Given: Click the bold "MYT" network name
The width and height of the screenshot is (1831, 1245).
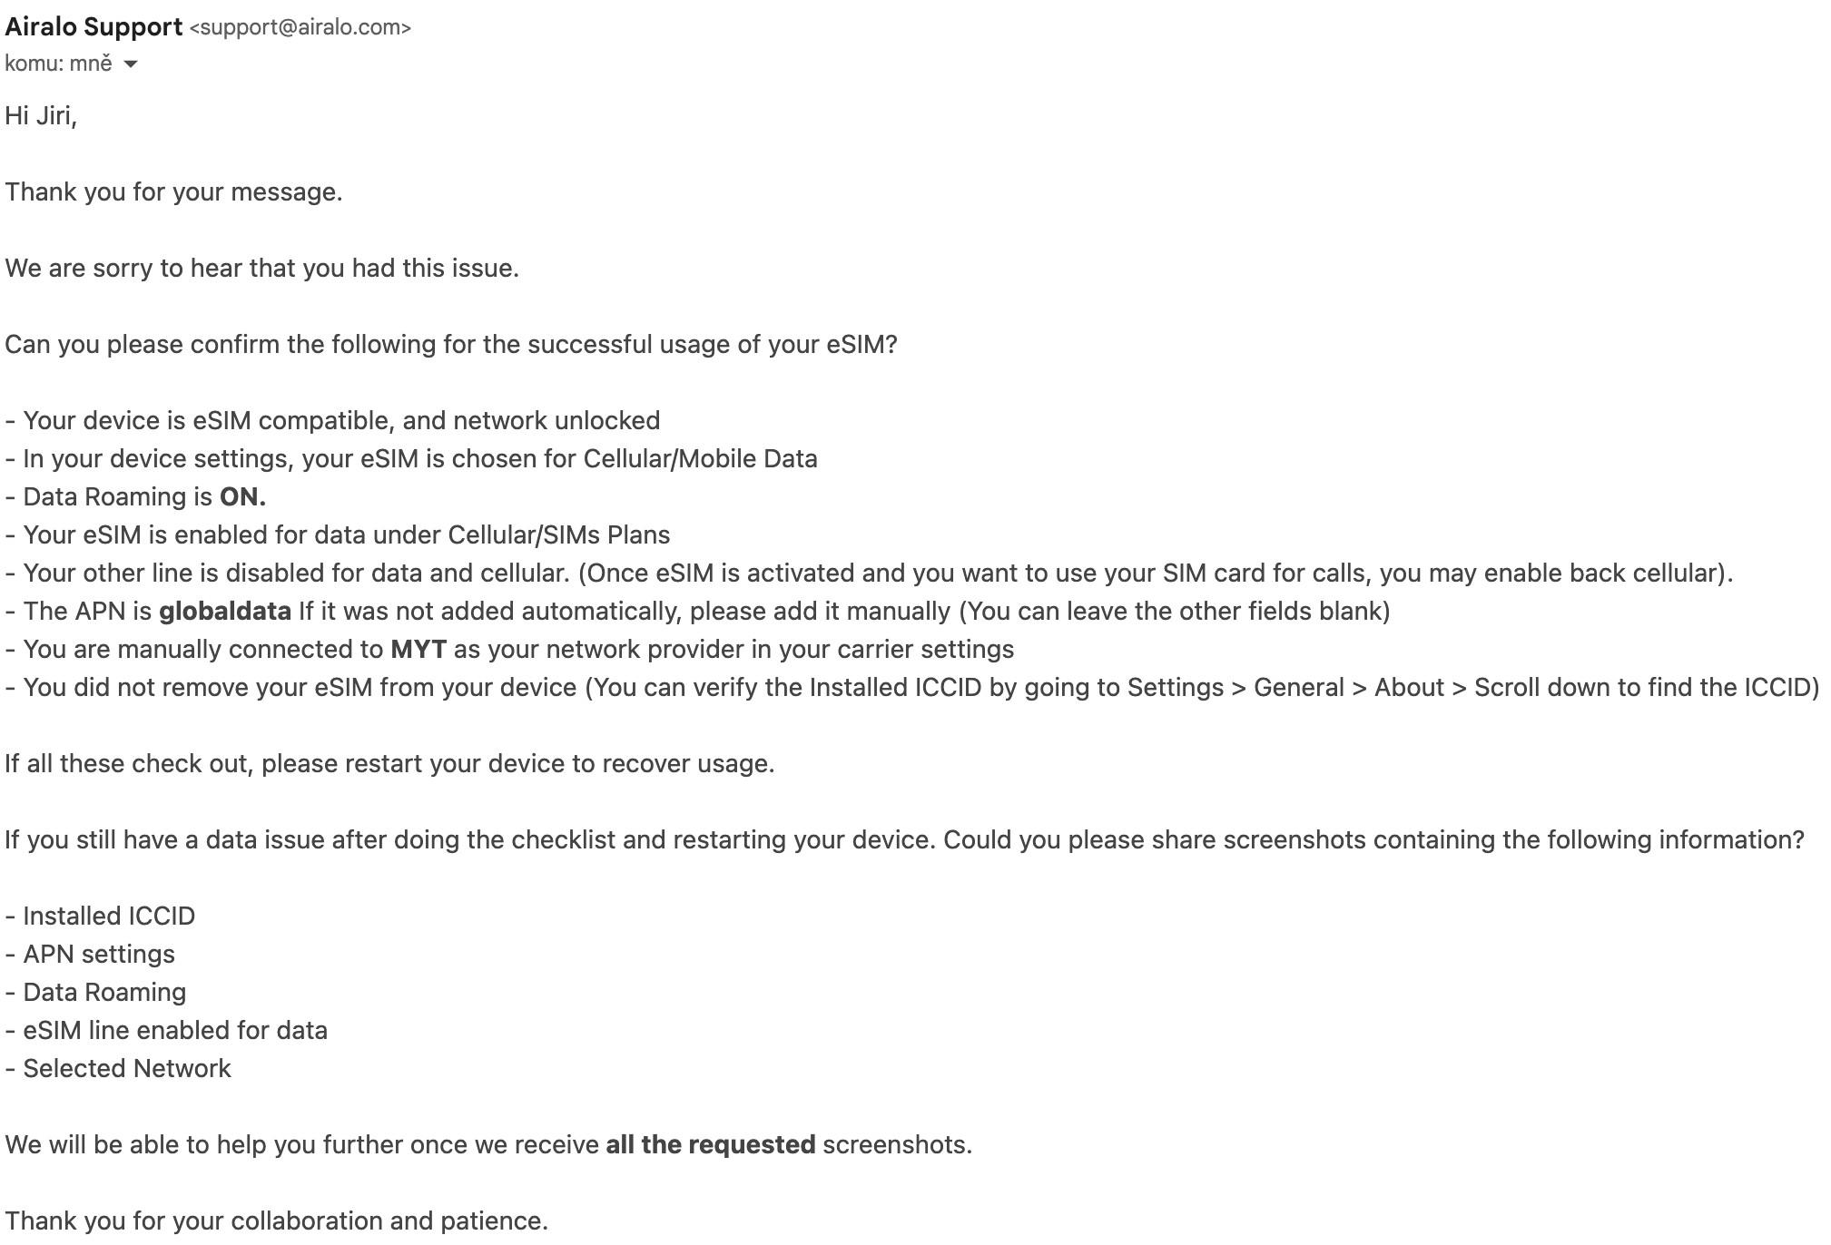Looking at the screenshot, I should click(418, 650).
